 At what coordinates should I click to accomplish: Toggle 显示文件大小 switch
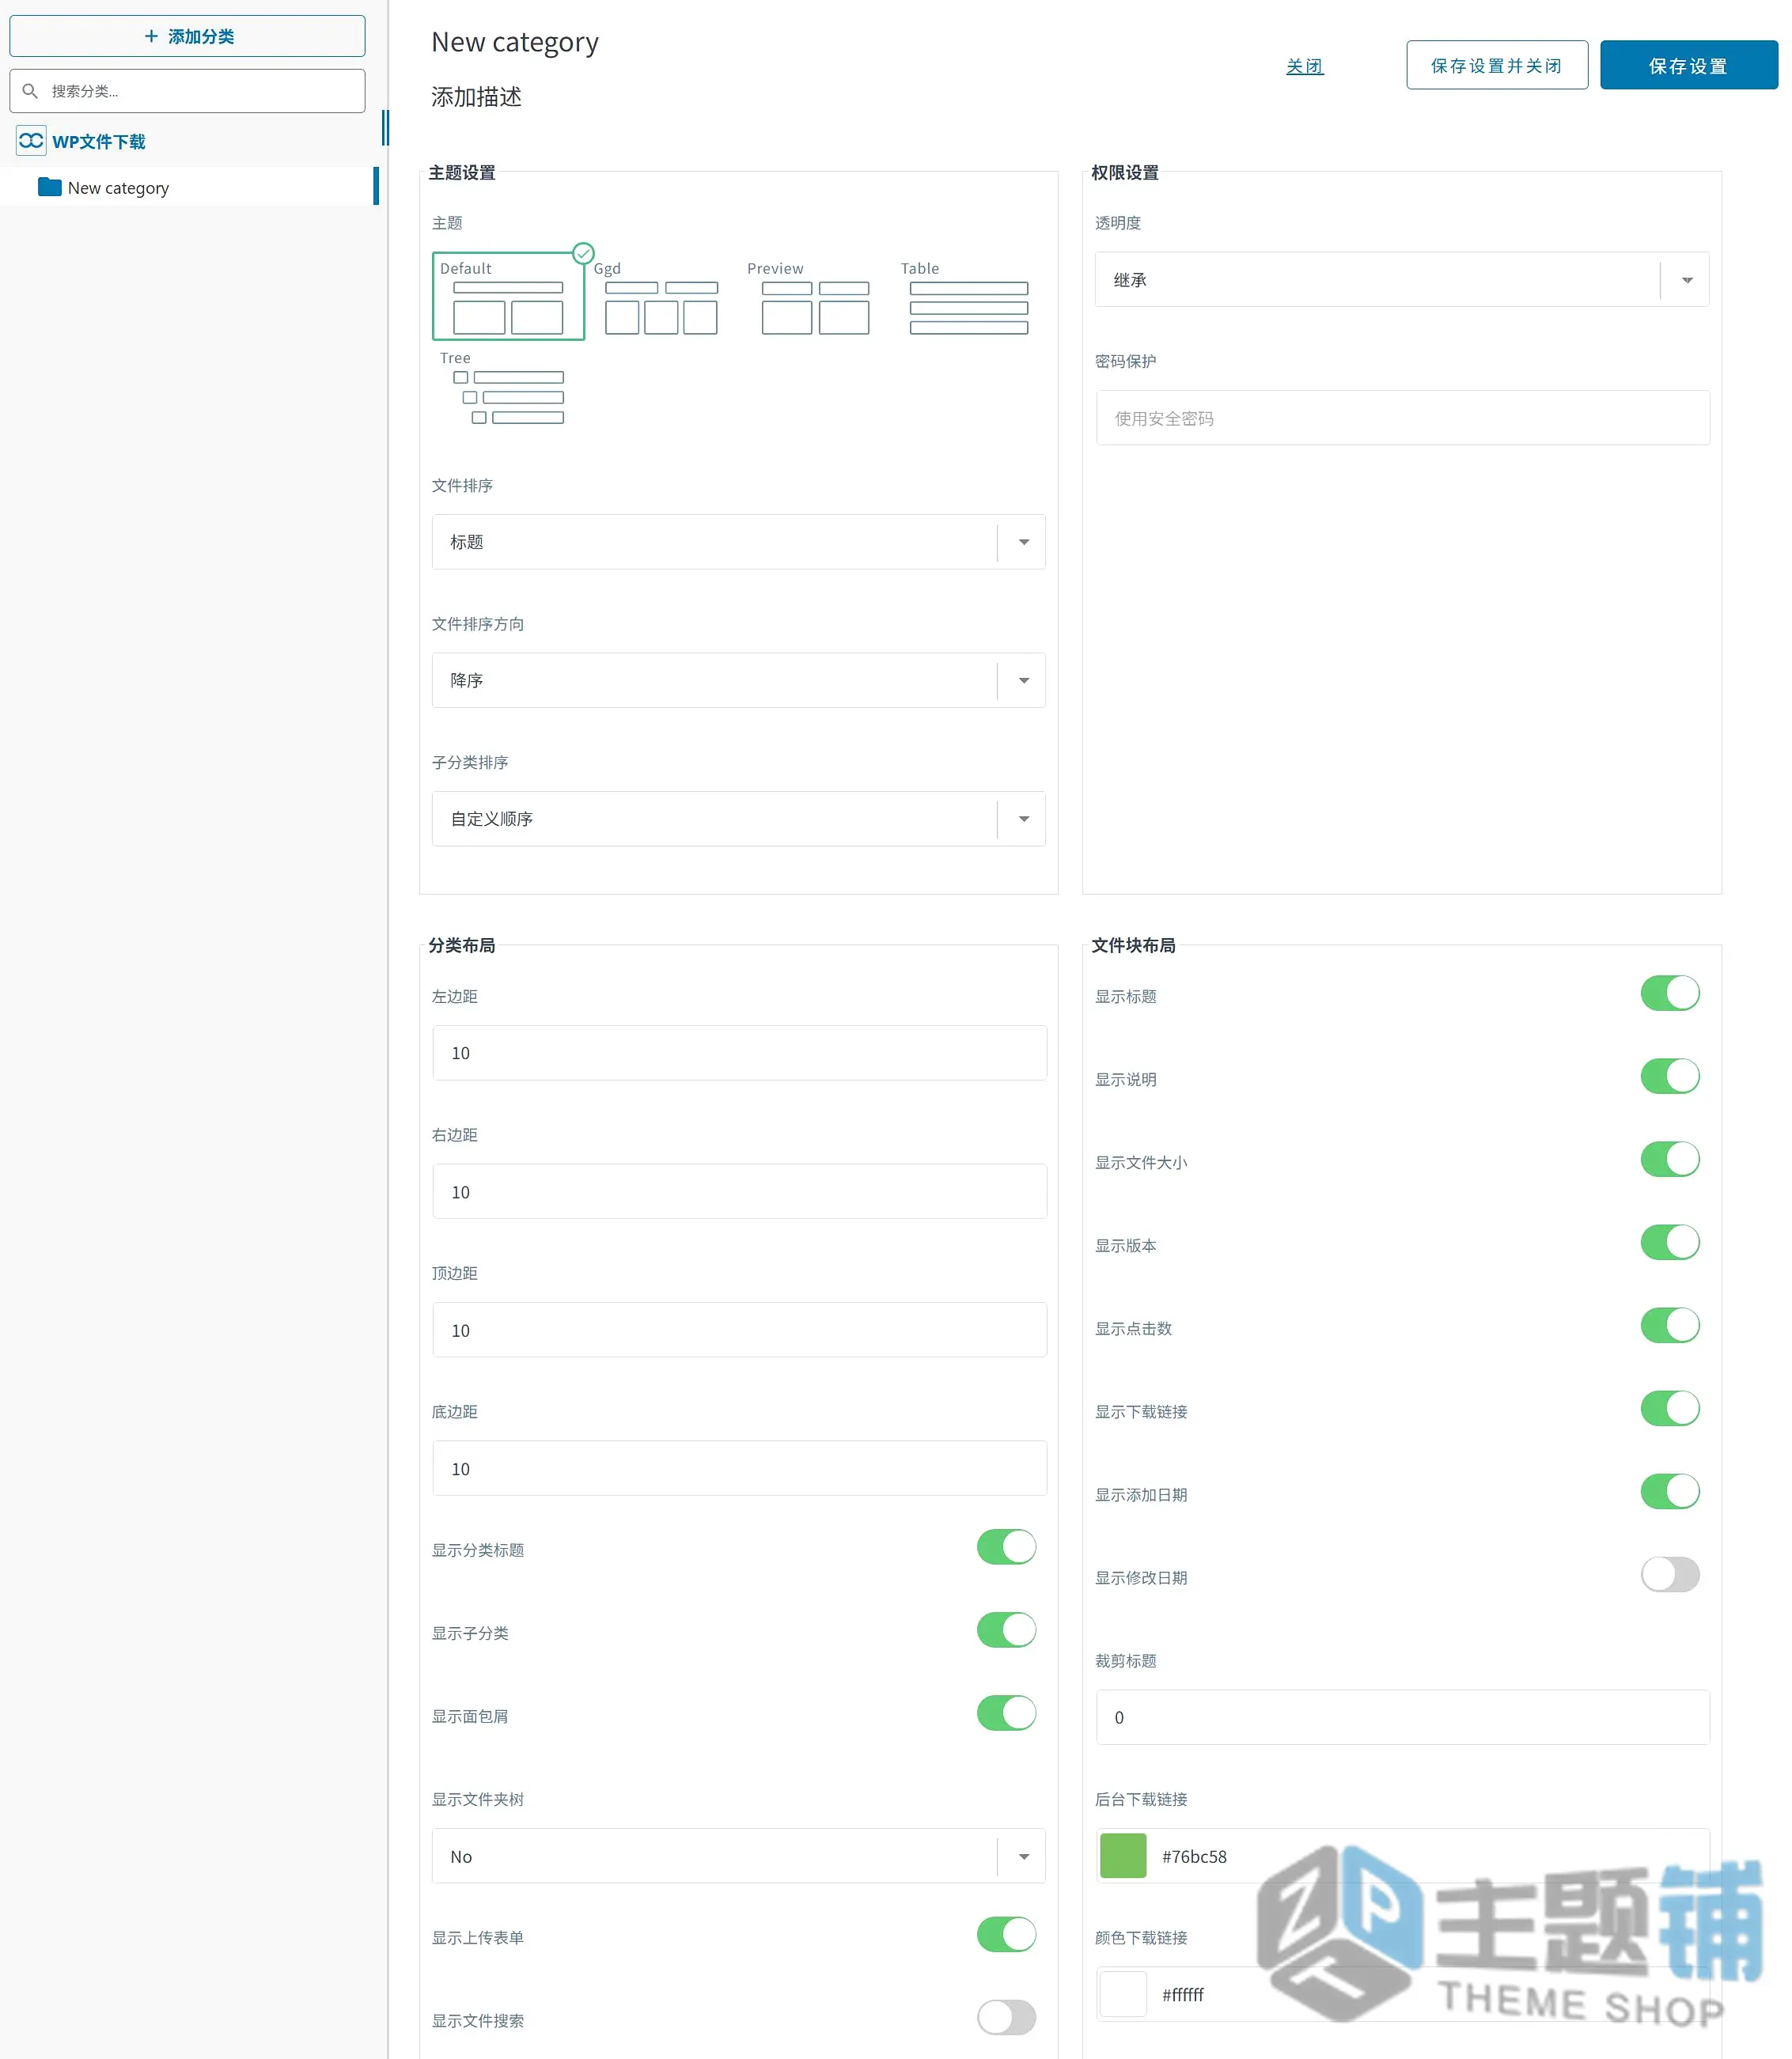click(x=1670, y=1159)
